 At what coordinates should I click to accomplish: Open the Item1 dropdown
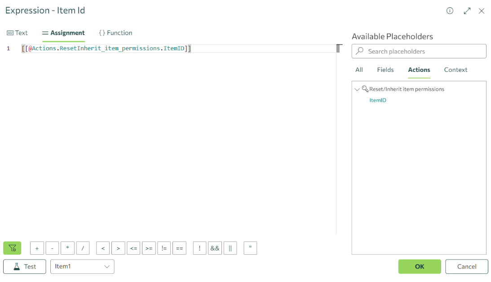pyautogui.click(x=82, y=267)
